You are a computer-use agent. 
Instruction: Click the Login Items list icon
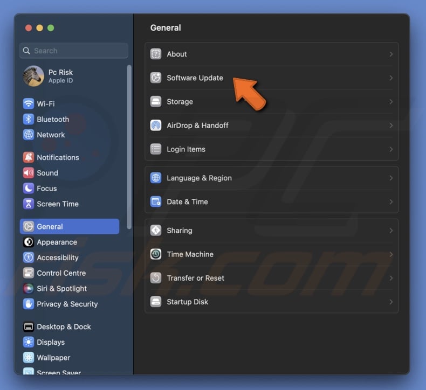coord(156,149)
